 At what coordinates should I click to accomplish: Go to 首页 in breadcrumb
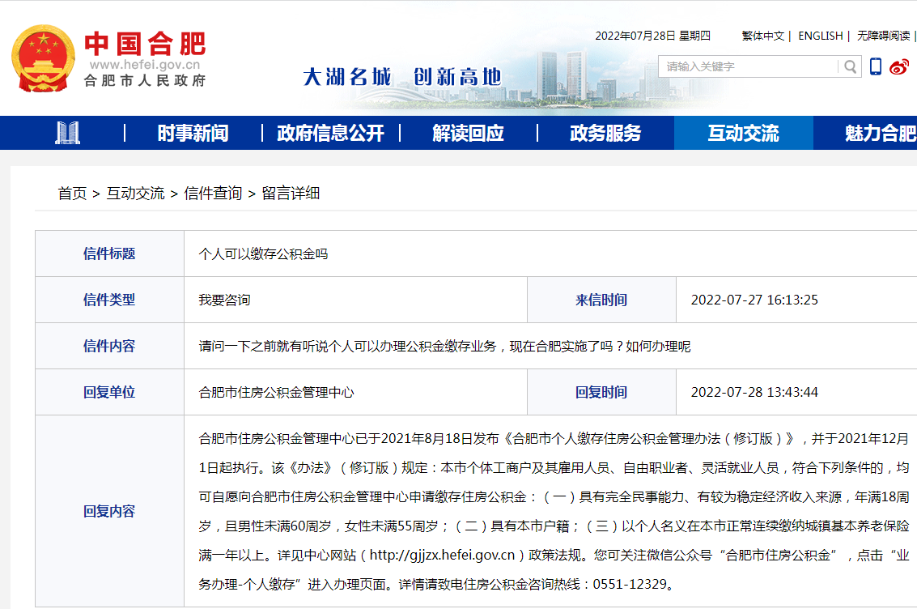(72, 194)
